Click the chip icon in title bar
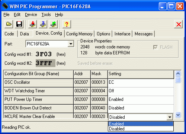Viewport: 186px width, 134px height. click(x=5, y=6)
